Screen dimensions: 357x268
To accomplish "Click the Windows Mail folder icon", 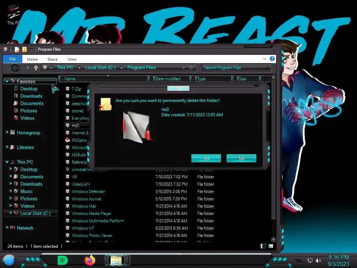I will (68, 206).
